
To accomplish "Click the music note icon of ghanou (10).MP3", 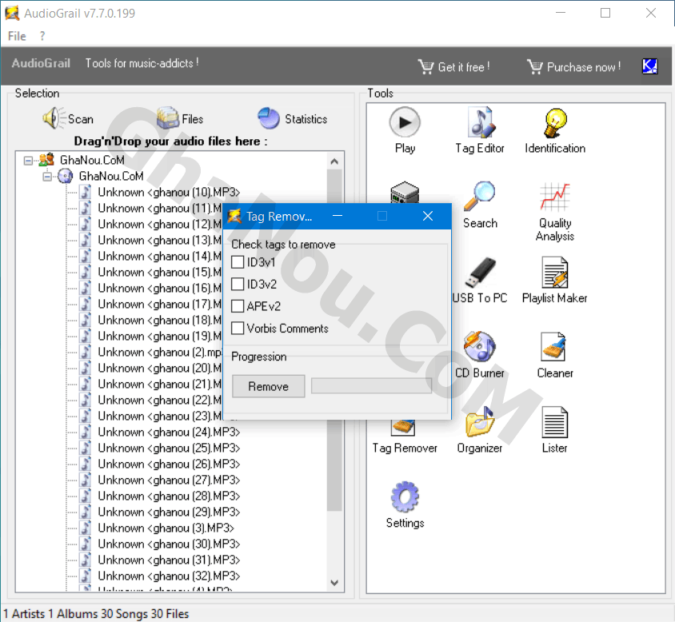I will coord(86,192).
